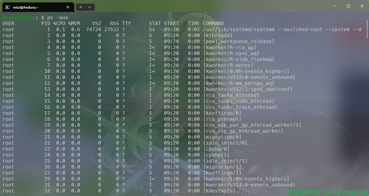The height and width of the screenshot is (196, 369).
Task: Select the miui@Fedora:~ tab
Action: point(36,7)
